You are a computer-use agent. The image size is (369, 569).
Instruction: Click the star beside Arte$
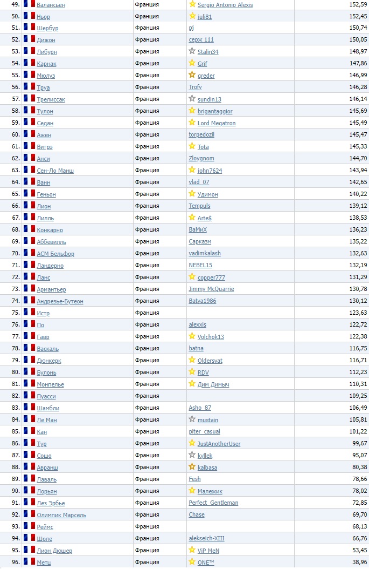pyautogui.click(x=192, y=218)
